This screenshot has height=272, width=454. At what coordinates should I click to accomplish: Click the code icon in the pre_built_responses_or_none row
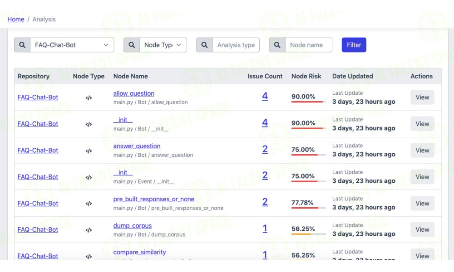point(89,204)
